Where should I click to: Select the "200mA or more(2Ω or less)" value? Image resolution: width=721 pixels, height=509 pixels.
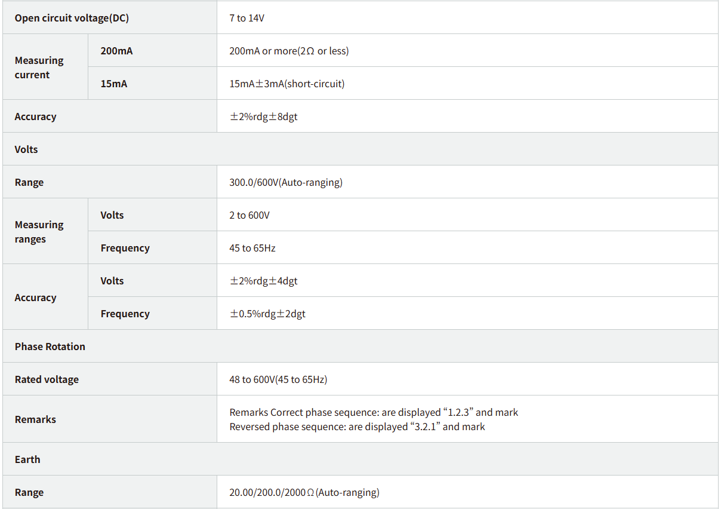tap(289, 51)
